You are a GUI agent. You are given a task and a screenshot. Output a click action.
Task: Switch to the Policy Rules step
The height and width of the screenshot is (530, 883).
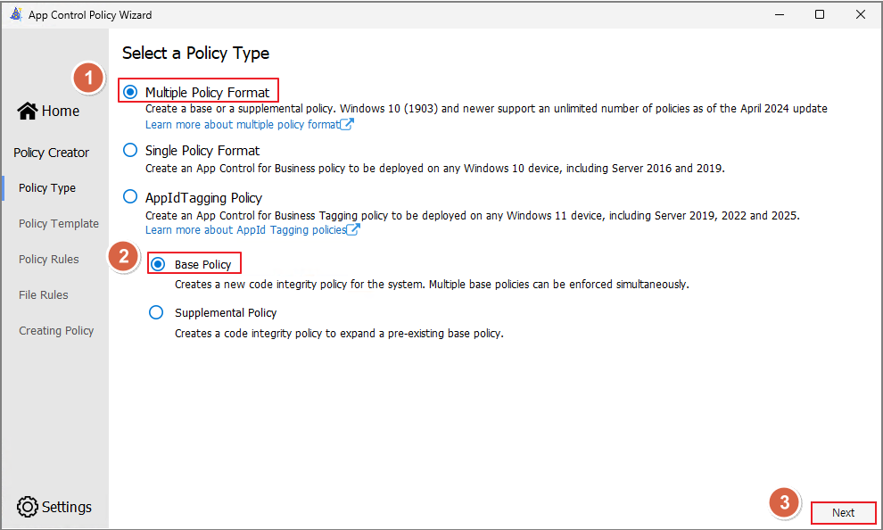[x=48, y=259]
